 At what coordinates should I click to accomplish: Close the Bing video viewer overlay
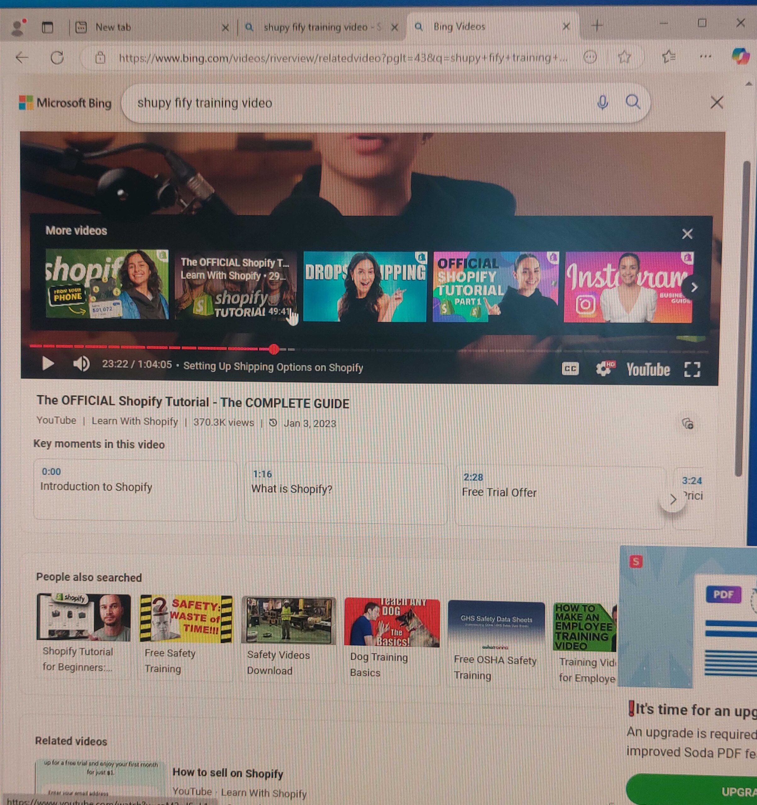(x=717, y=103)
